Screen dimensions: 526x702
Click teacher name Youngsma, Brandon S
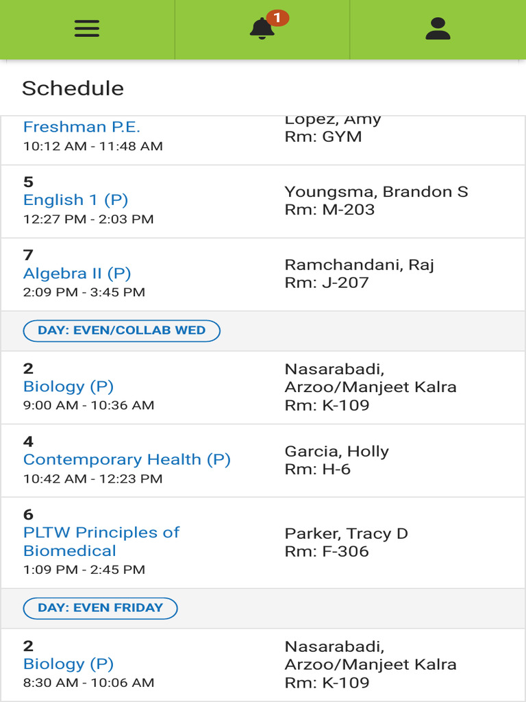(376, 192)
